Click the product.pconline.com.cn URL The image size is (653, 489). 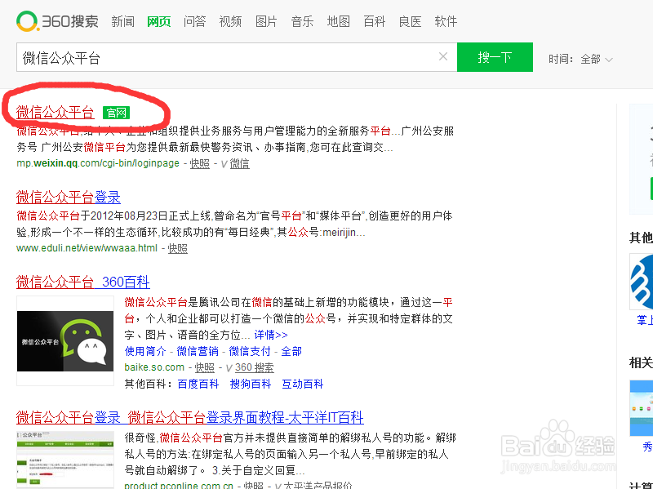click(179, 485)
